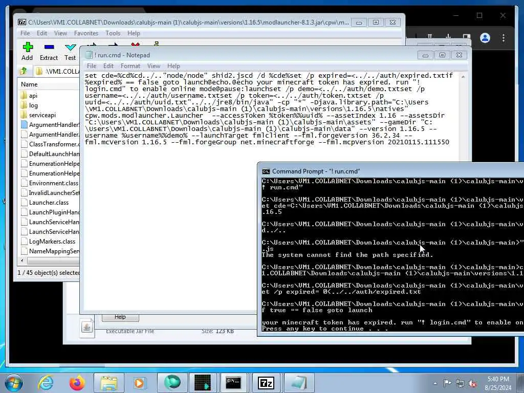Click Notepad scrollbar up arrow
This screenshot has width=524, height=393.
point(463,77)
